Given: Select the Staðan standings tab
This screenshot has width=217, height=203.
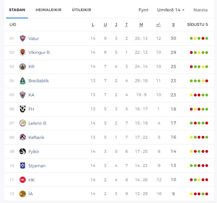Looking at the screenshot, I should 17,10.
